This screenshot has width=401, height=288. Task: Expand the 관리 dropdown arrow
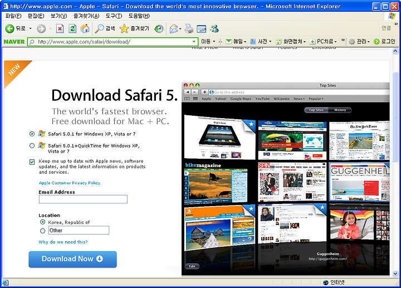point(369,42)
